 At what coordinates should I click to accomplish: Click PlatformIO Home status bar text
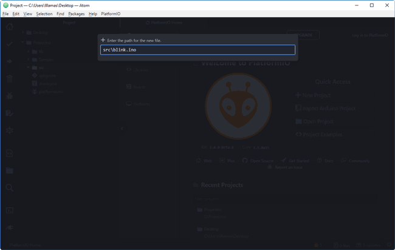pyautogui.click(x=25, y=245)
